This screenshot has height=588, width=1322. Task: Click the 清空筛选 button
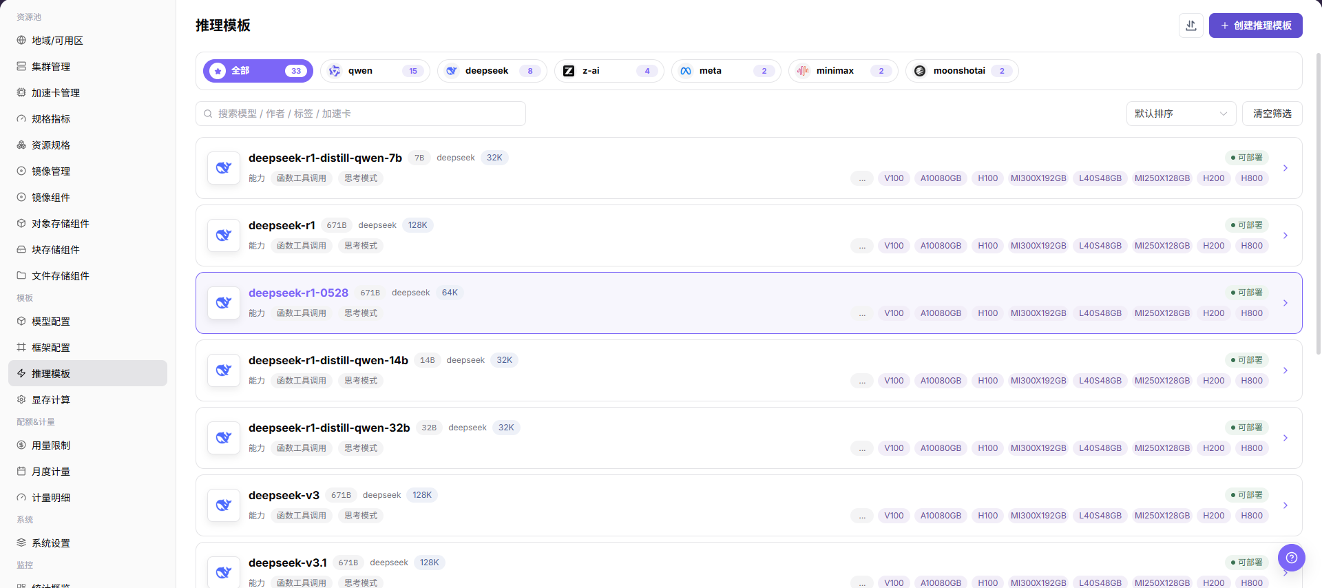point(1272,114)
